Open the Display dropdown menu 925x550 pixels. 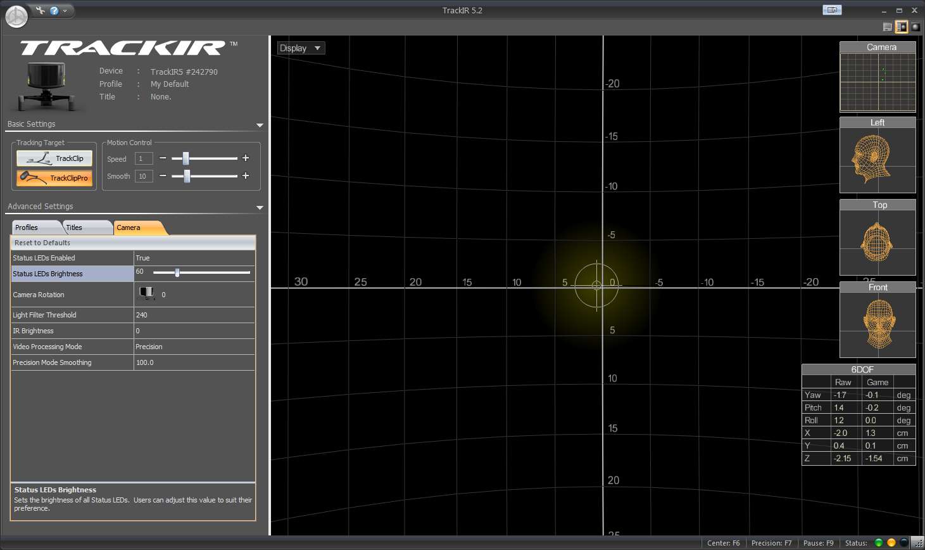click(301, 48)
